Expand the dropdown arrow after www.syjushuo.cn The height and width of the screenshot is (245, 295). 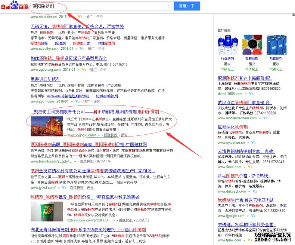[248, 143]
